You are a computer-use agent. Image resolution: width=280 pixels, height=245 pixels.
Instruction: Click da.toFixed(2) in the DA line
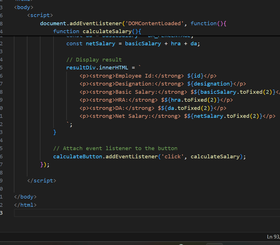[x=189, y=108]
